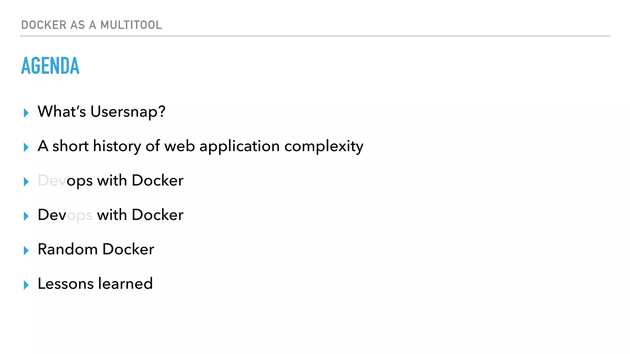Viewport: 630px width, 354px height.
Task: Click the bullet arrow next to short history item
Action: [x=26, y=147]
